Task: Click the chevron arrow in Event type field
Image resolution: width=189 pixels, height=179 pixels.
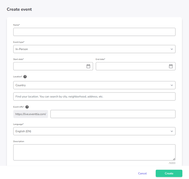Action: point(172,49)
